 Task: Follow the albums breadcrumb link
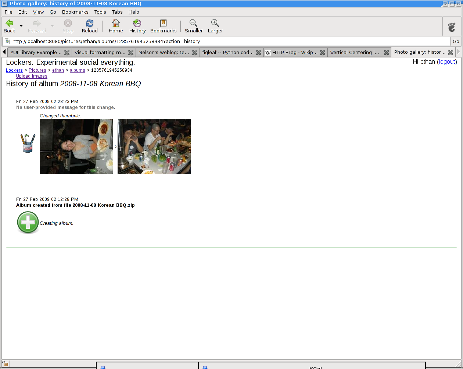(78, 70)
